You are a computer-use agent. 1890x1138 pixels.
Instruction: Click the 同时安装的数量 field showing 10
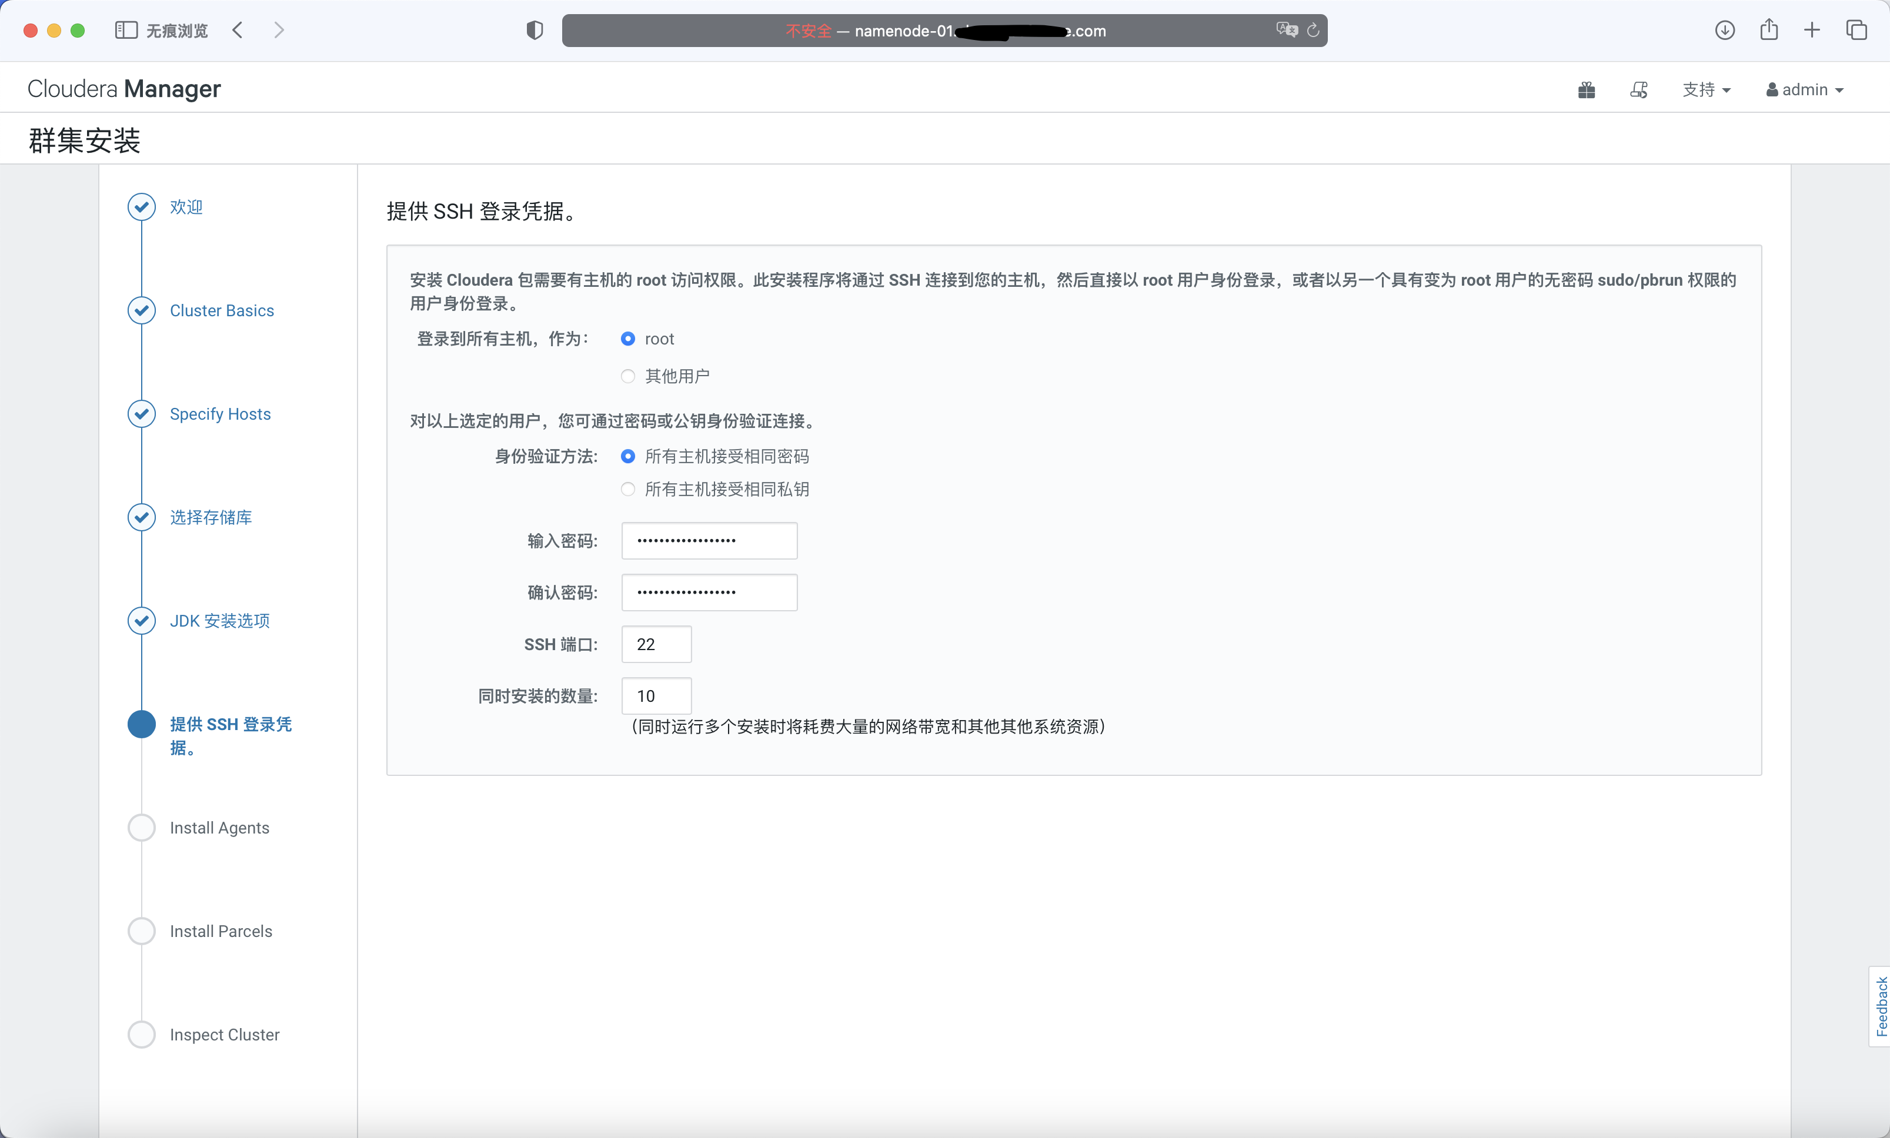(x=656, y=695)
